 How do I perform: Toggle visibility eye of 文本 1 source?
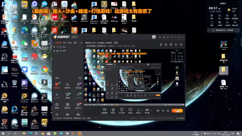[x=54, y=47]
